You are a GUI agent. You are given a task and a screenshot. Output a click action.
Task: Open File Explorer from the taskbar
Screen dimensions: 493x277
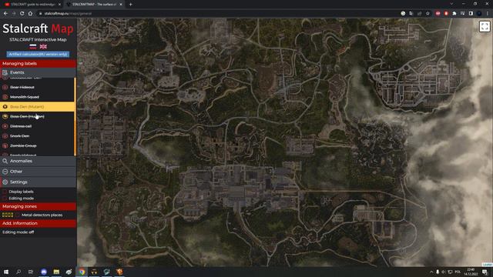(x=56, y=272)
